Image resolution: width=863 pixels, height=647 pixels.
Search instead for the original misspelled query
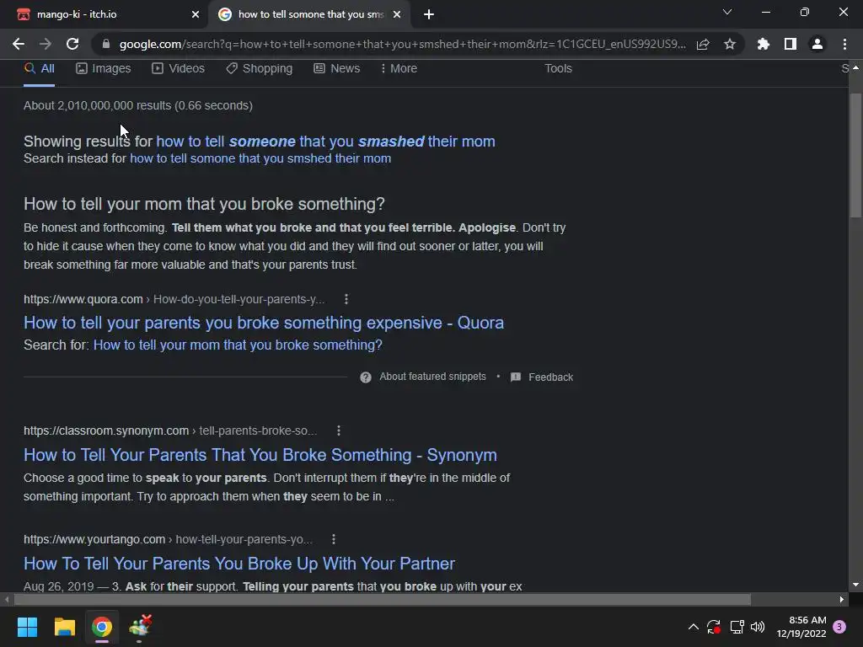(260, 158)
